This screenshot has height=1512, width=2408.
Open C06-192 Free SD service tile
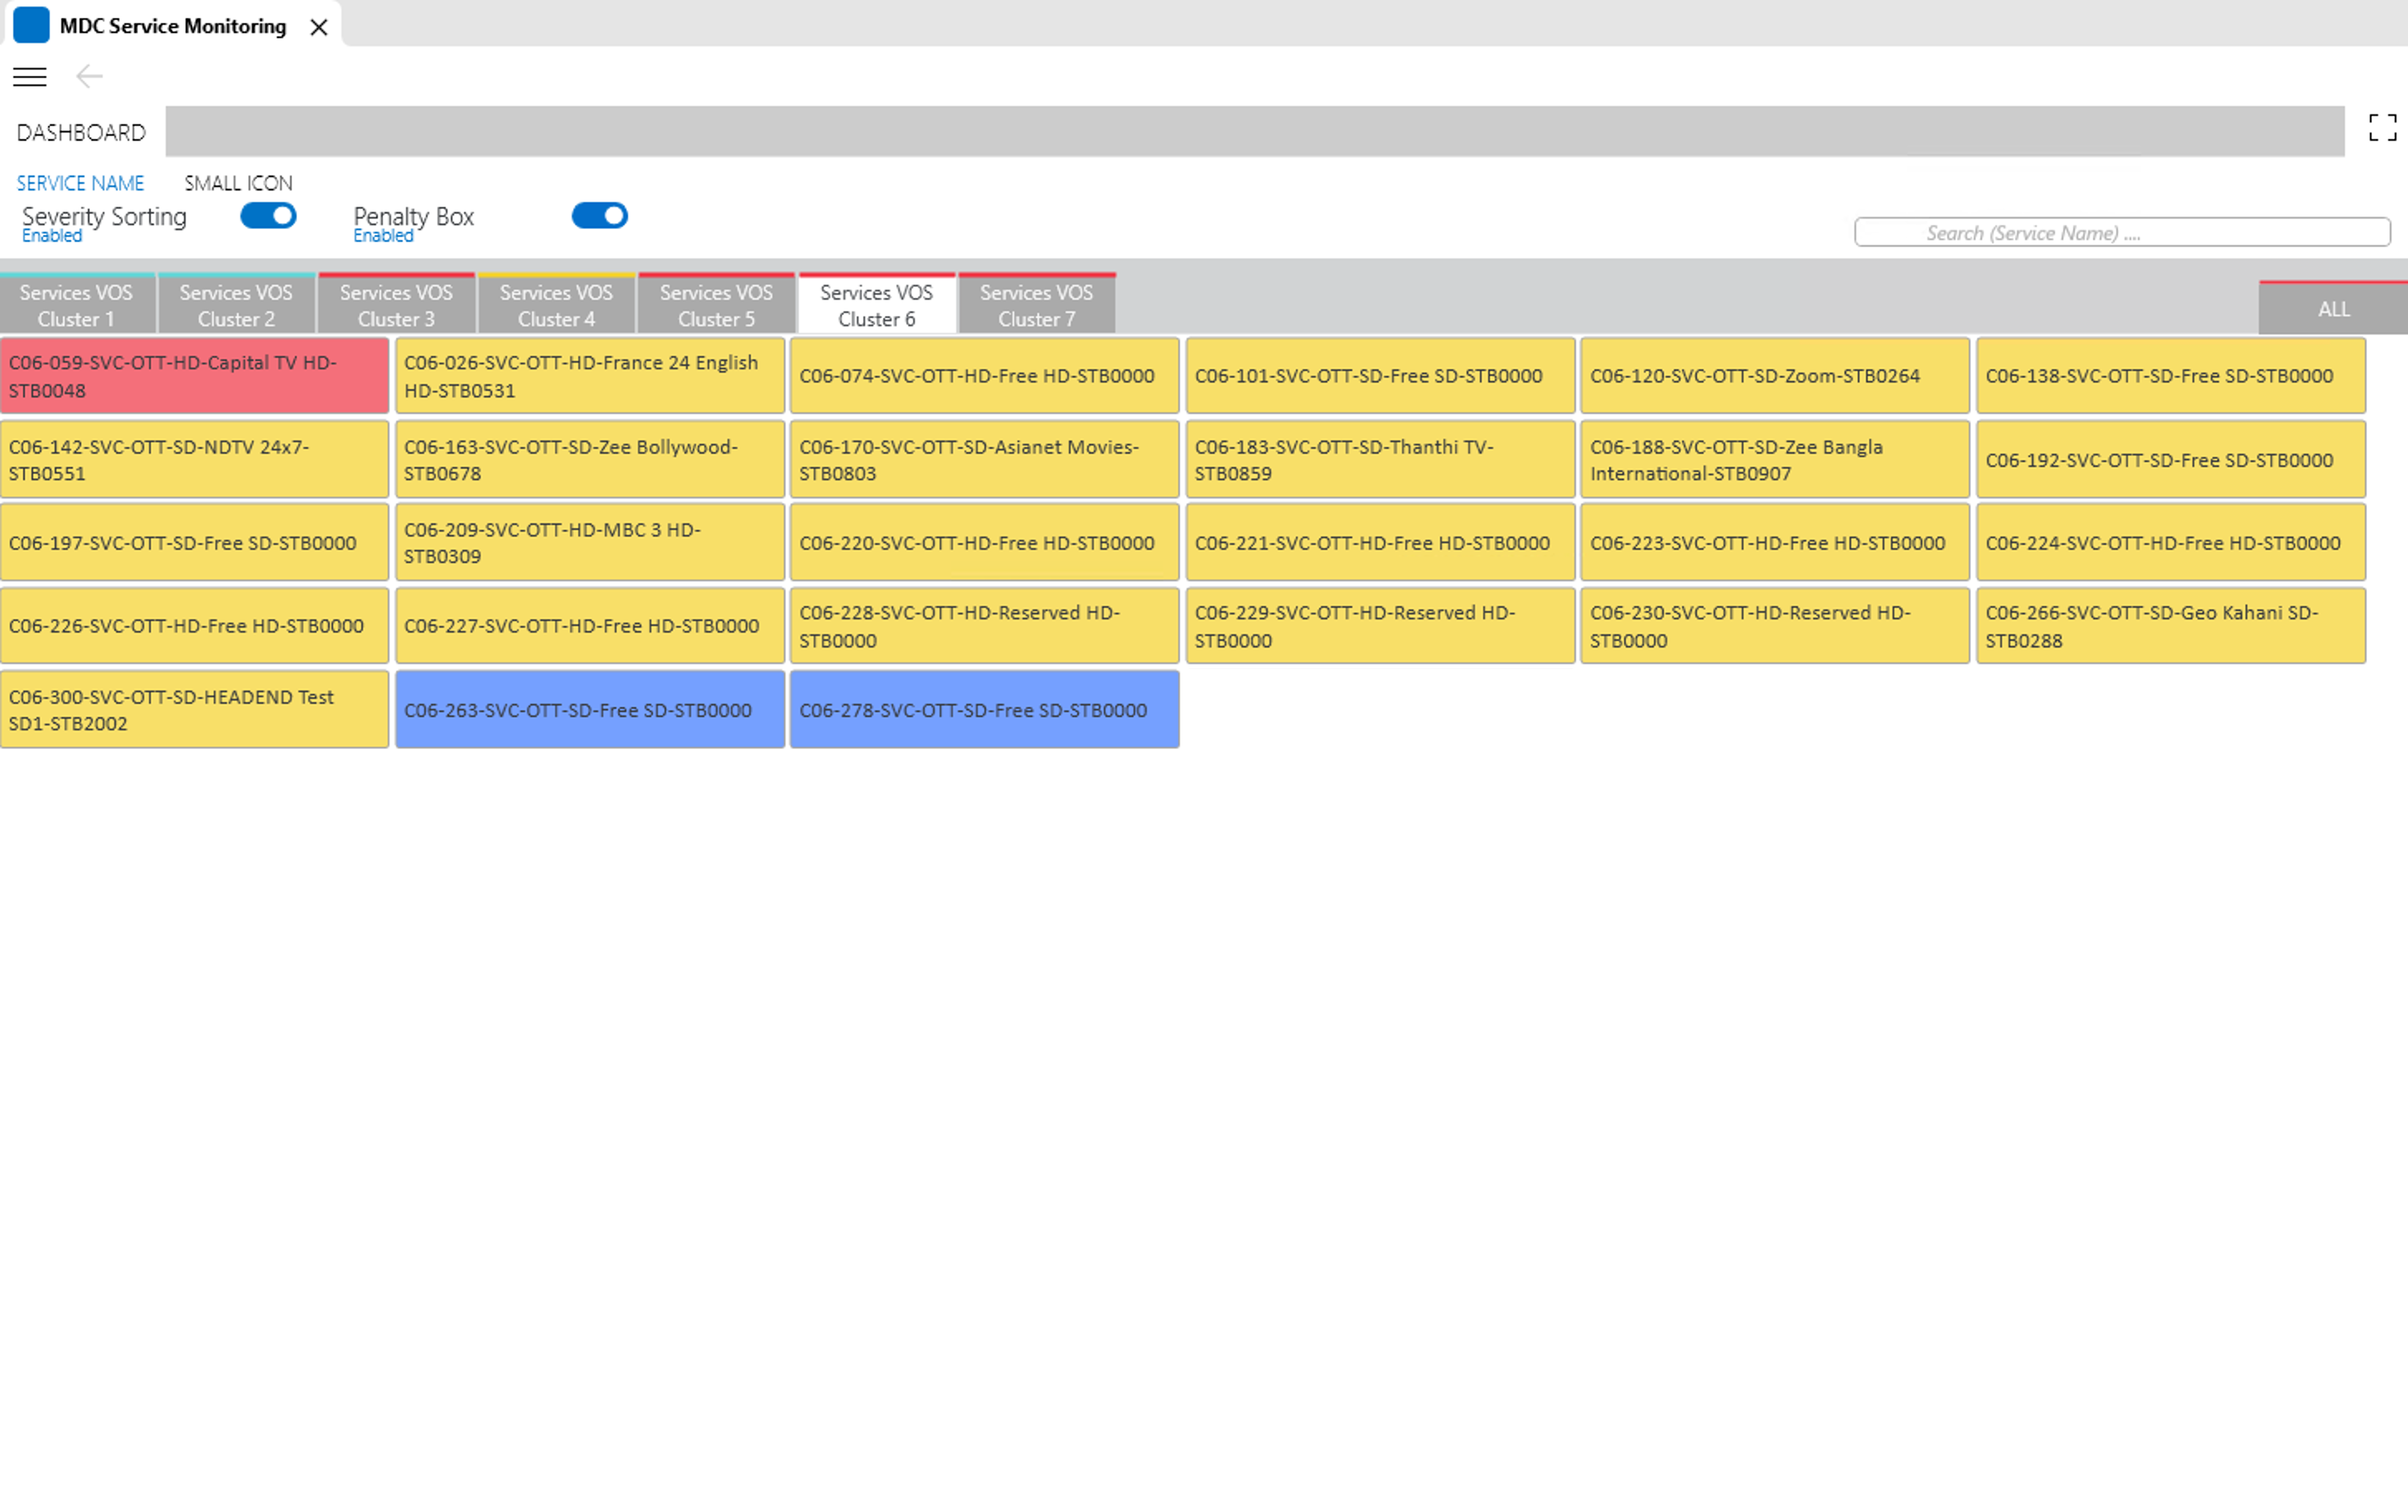point(2171,459)
